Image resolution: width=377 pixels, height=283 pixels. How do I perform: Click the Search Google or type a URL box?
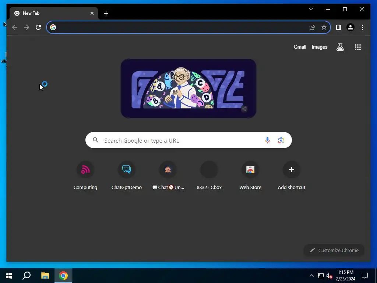(188, 140)
